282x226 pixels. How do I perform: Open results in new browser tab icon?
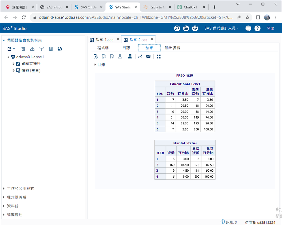pyautogui.click(x=140, y=57)
